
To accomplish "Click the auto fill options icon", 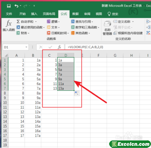I will click(x=77, y=93).
